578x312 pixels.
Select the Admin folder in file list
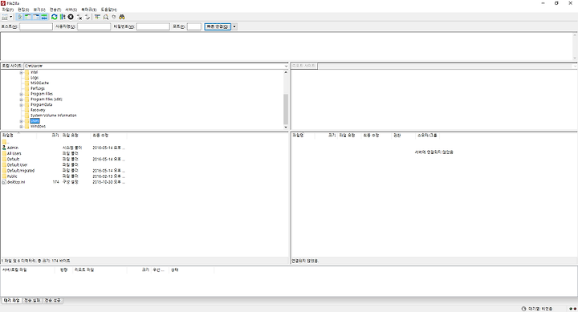(13, 148)
